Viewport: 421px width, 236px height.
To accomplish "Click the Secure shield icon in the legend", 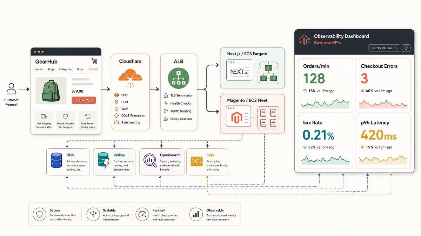I will point(39,214).
